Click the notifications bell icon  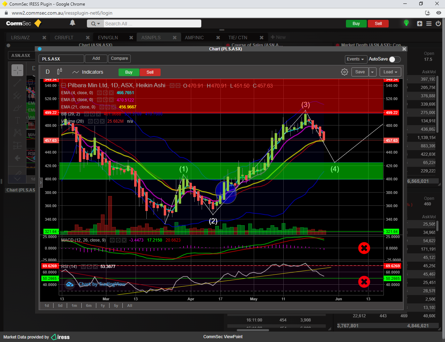pos(72,23)
